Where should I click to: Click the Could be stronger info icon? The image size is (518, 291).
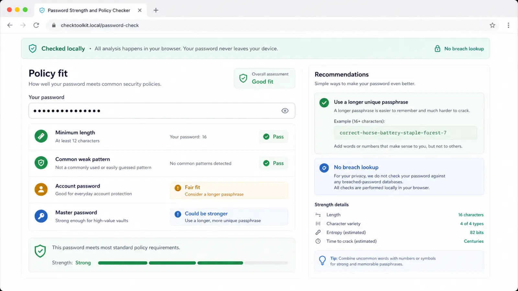click(178, 214)
